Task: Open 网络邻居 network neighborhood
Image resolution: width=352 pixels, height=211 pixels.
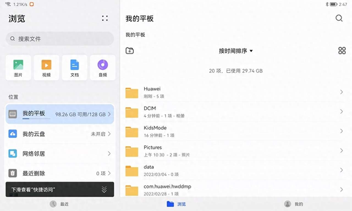Action: click(60, 154)
